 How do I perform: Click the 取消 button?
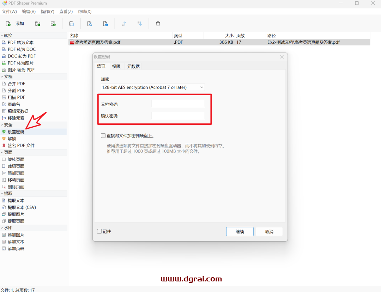pyautogui.click(x=269, y=231)
